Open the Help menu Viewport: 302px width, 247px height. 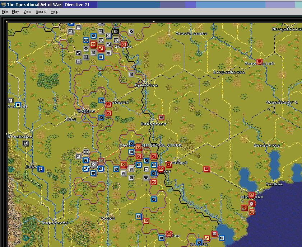coord(55,11)
